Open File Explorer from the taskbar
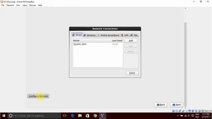 (x=80, y=116)
